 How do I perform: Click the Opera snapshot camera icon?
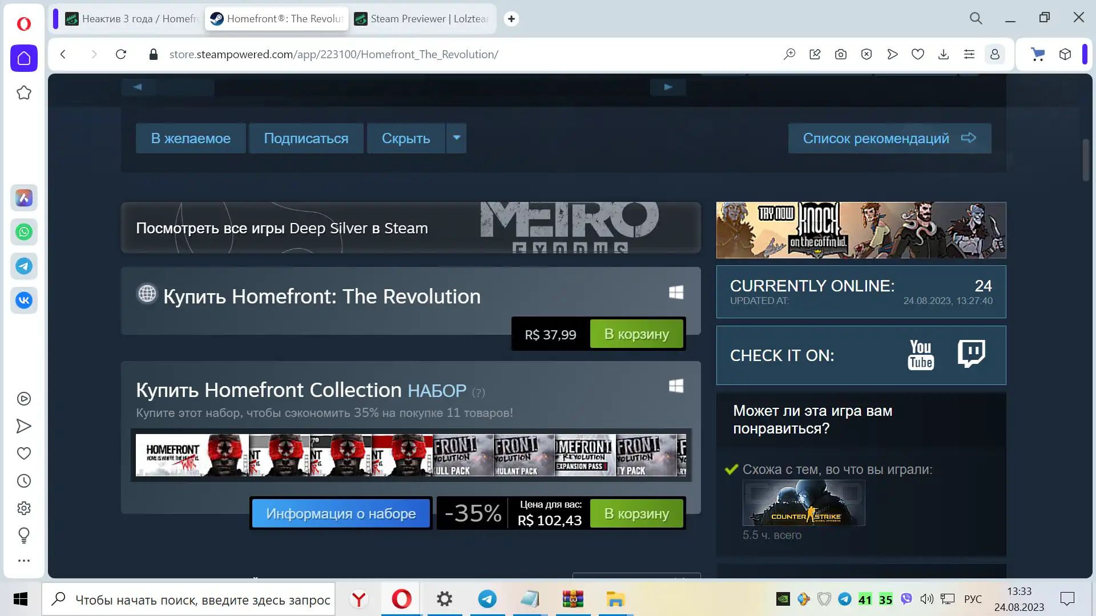coord(840,54)
